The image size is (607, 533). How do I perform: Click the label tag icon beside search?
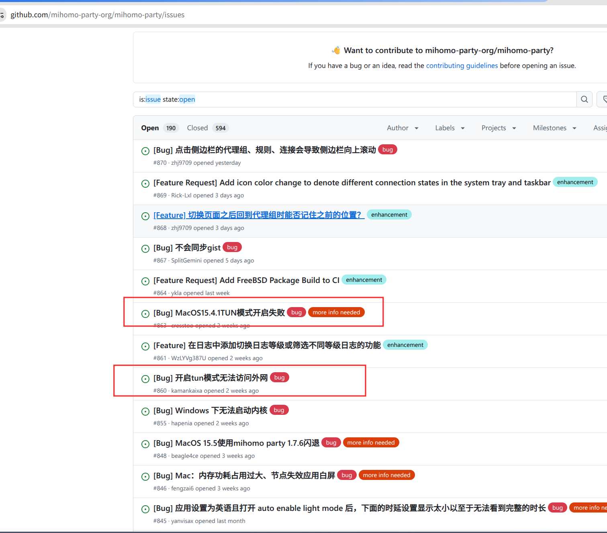pos(604,99)
